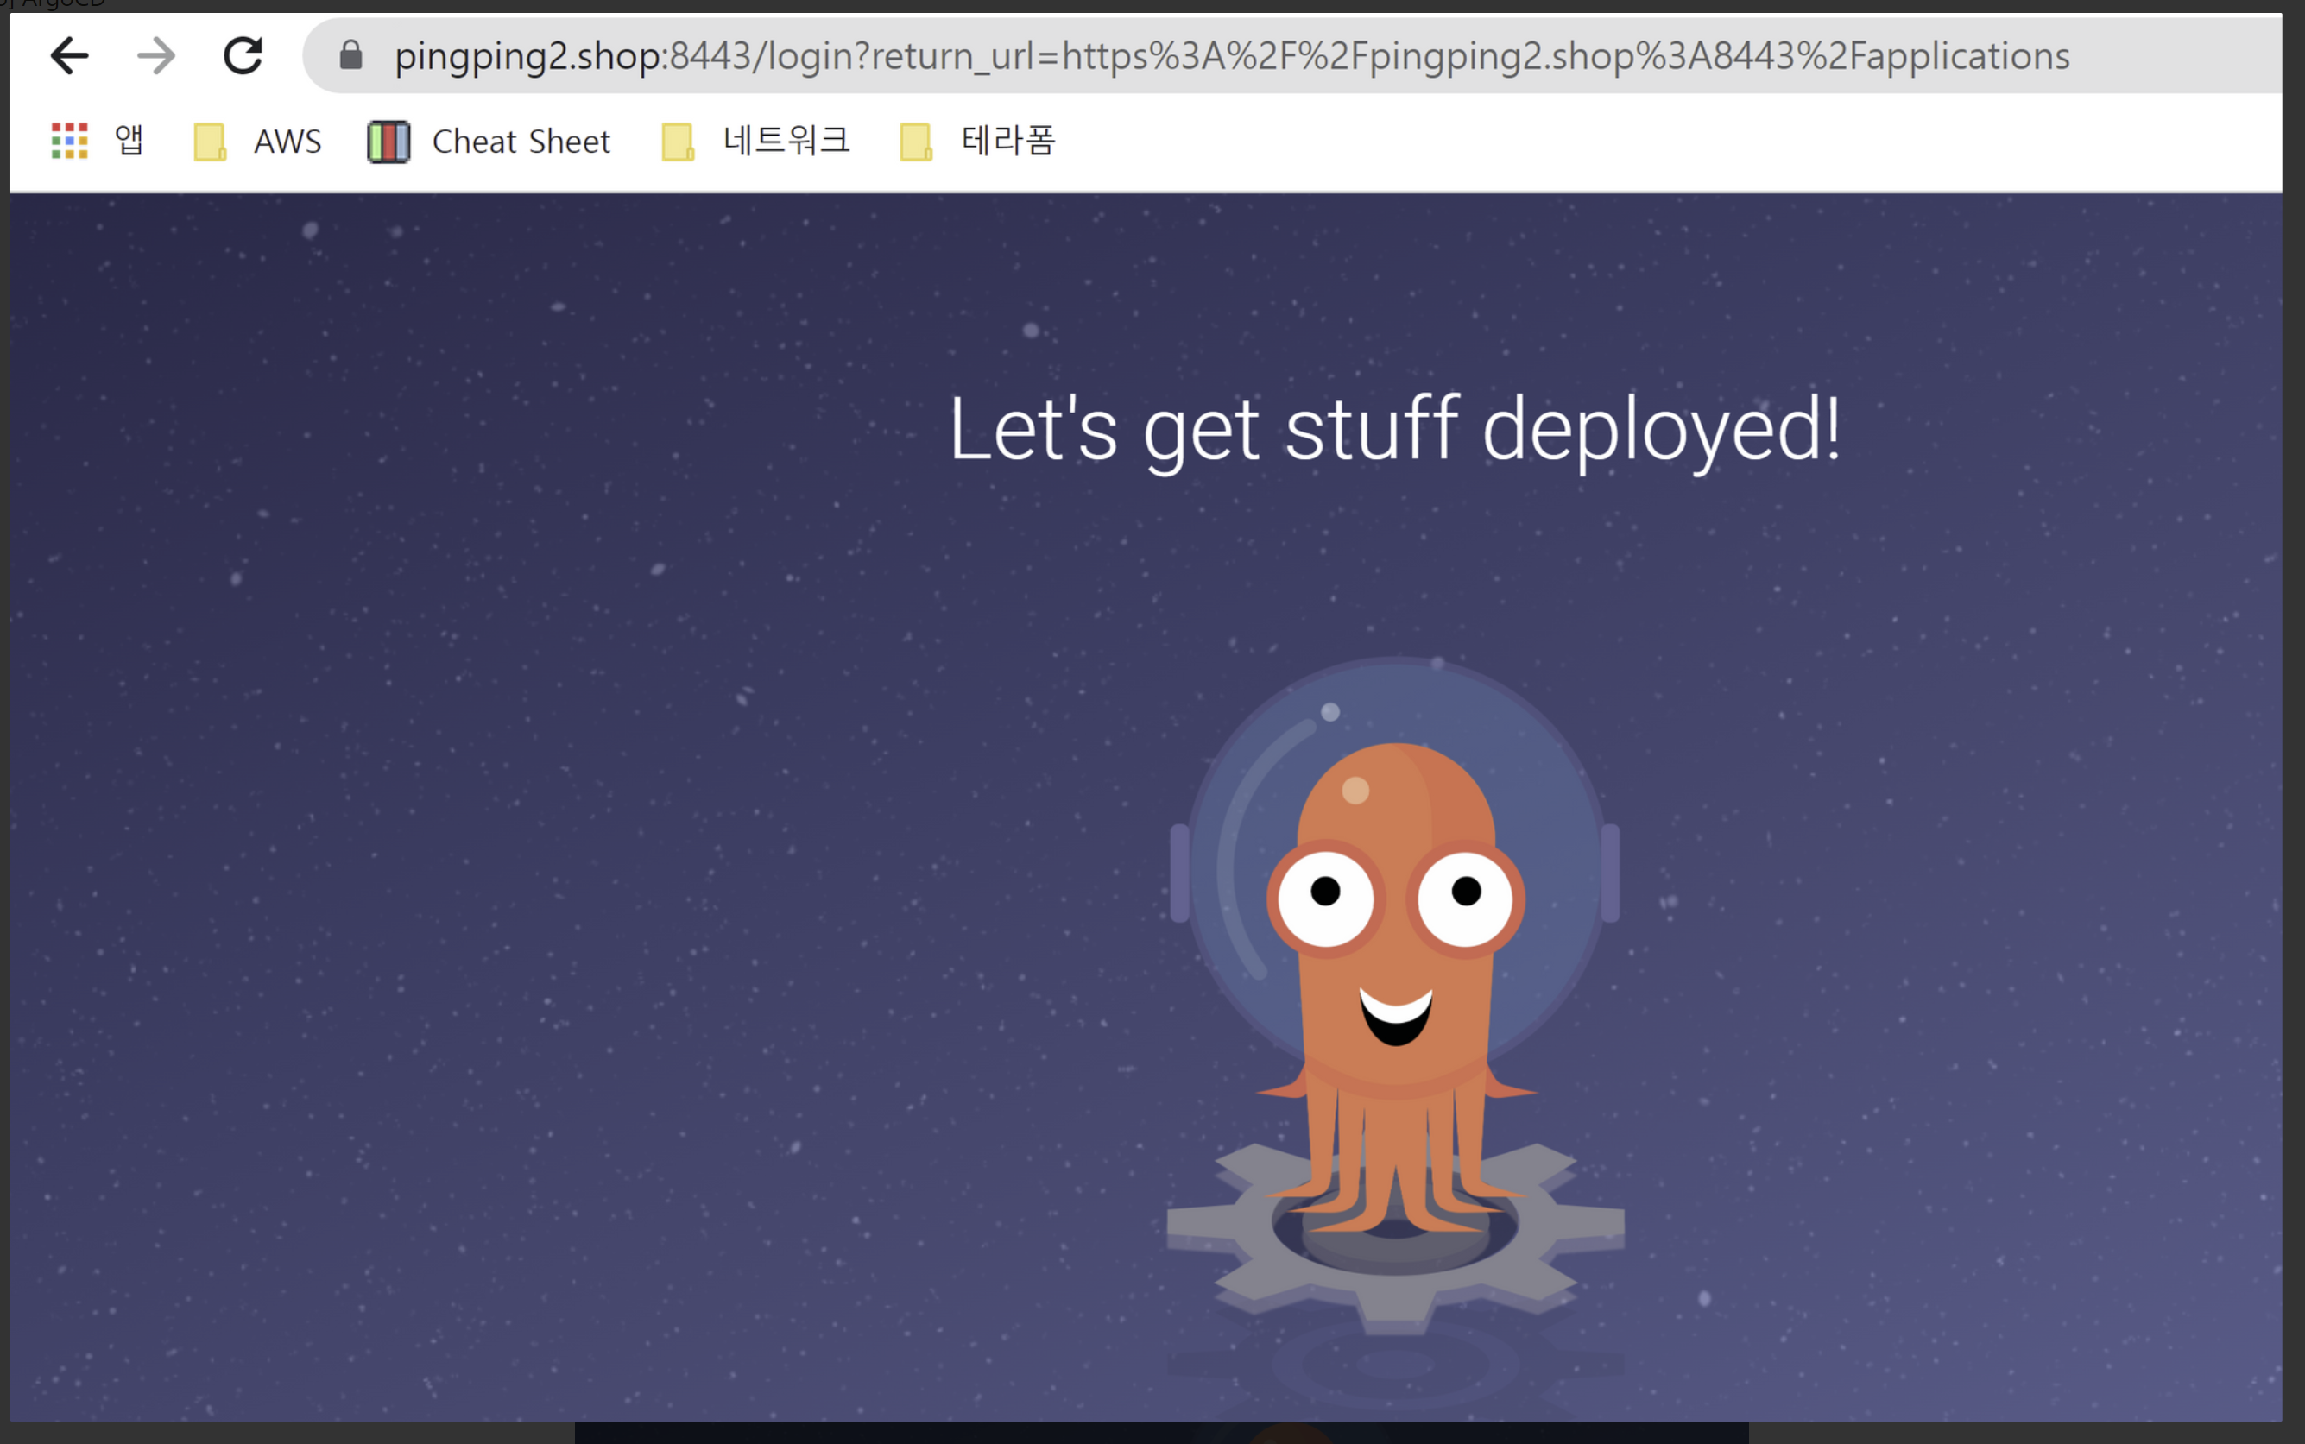Expand the 네트워크 bookmarks folder label
Viewport: 2305px width, 1444px height.
click(x=786, y=142)
